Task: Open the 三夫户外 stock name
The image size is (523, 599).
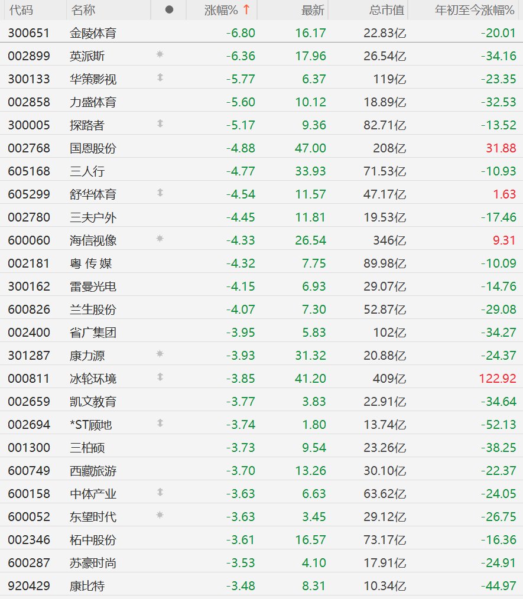Action: (x=93, y=217)
